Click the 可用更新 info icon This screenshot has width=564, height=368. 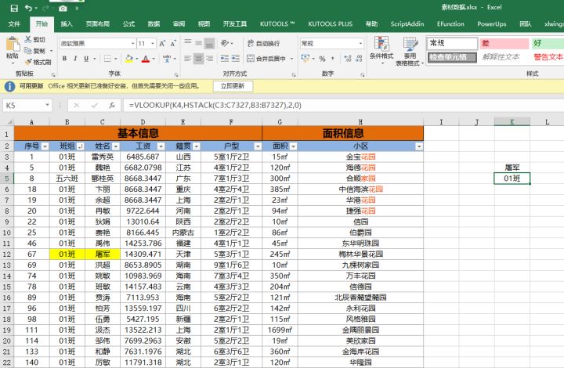click(x=9, y=86)
